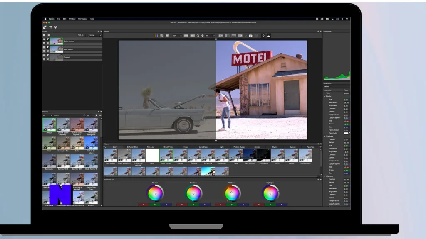Click the close icon on the Presets panel header
Screen dimensions: 426x239
[x=101, y=112]
